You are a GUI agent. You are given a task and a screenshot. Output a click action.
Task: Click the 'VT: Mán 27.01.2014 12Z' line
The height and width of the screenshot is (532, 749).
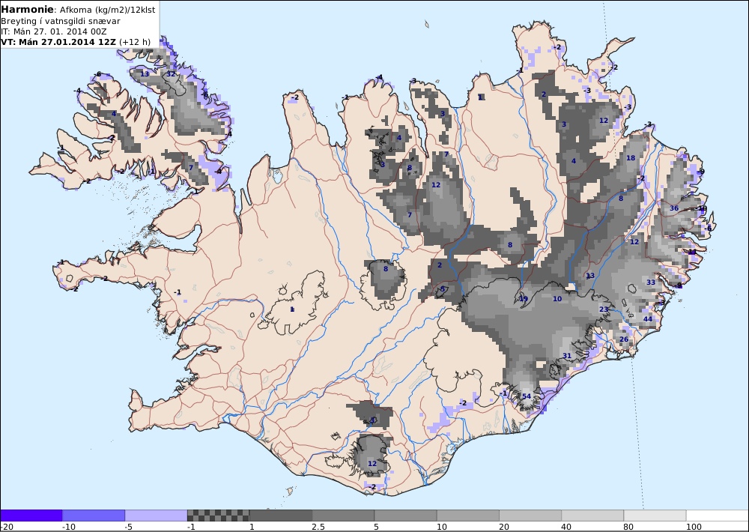pyautogui.click(x=58, y=42)
